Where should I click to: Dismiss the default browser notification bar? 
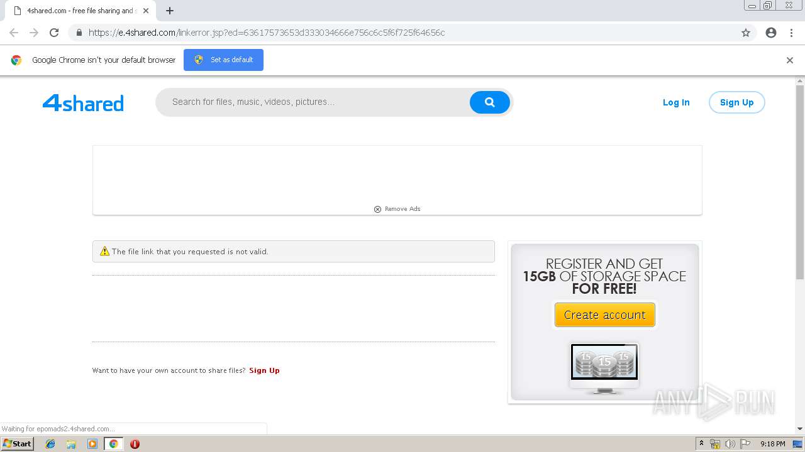[x=790, y=60]
